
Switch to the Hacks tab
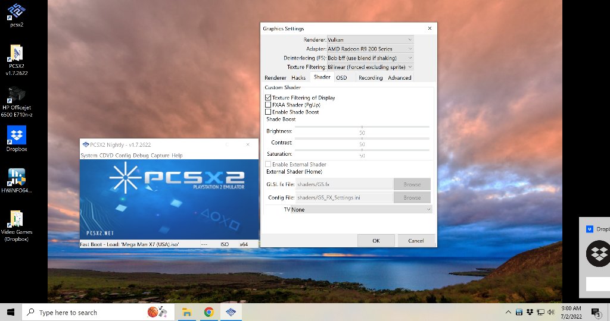(298, 78)
